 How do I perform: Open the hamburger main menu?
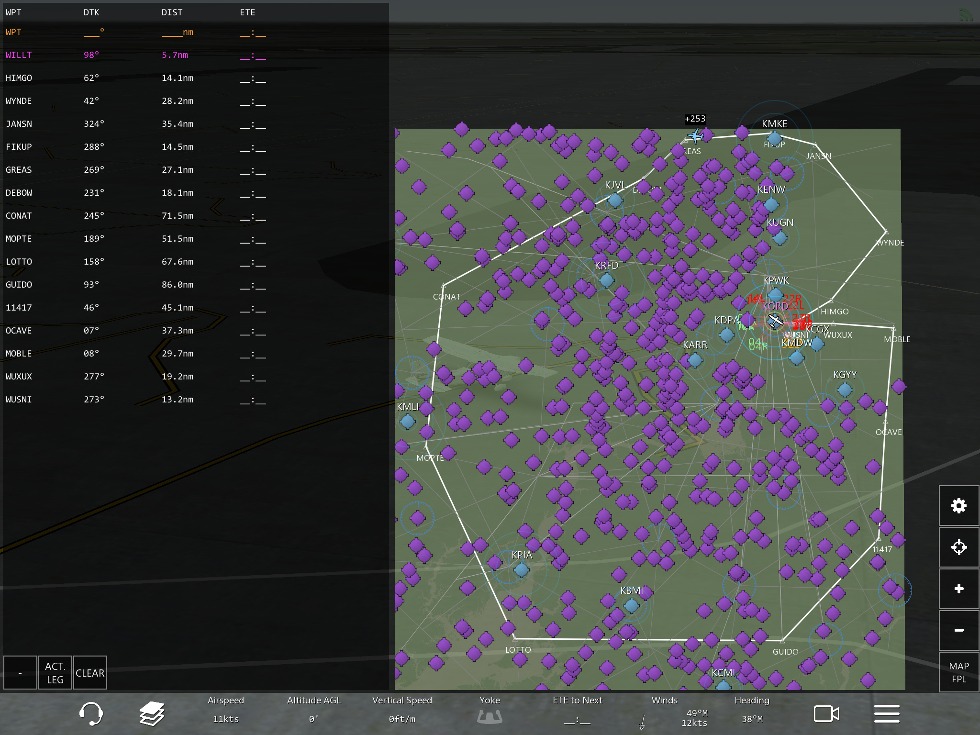point(887,714)
